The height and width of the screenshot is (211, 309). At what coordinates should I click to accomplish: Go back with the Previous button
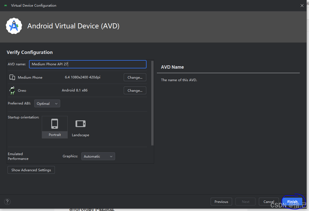click(x=221, y=202)
